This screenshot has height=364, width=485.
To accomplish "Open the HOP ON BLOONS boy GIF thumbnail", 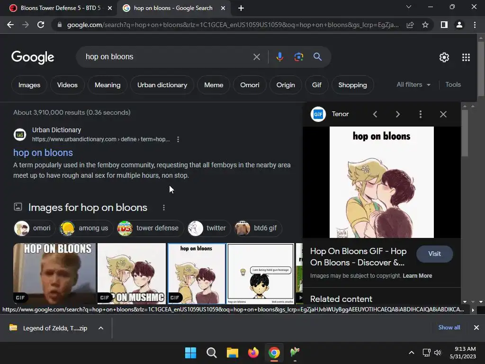I will point(54,273).
